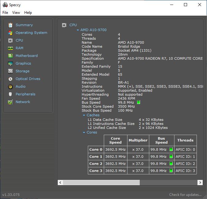Open the Help menu
Viewport: 207px width, 199px height.
tap(28, 13)
